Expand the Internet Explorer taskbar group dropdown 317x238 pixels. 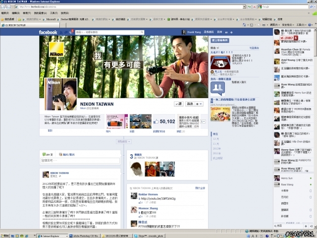67,236
